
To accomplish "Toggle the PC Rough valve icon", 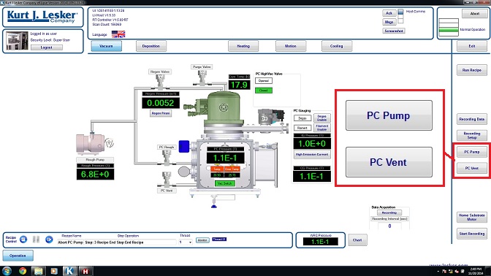I will (167, 158).
